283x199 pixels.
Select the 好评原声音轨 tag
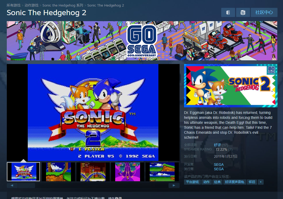coord(235,182)
